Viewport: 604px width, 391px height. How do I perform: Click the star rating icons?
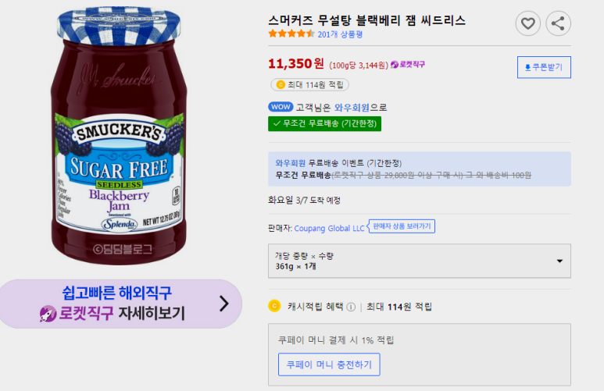tap(291, 34)
